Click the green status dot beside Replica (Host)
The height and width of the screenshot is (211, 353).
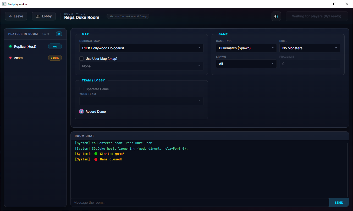(10, 46)
